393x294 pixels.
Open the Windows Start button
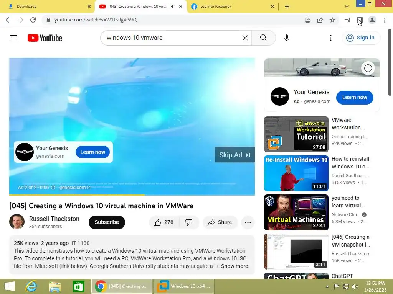(10, 286)
